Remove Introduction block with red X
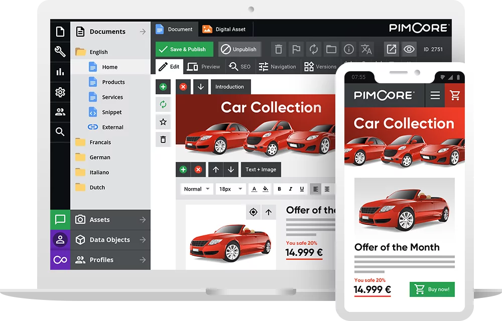This screenshot has width=502, height=321. pyautogui.click(x=183, y=87)
